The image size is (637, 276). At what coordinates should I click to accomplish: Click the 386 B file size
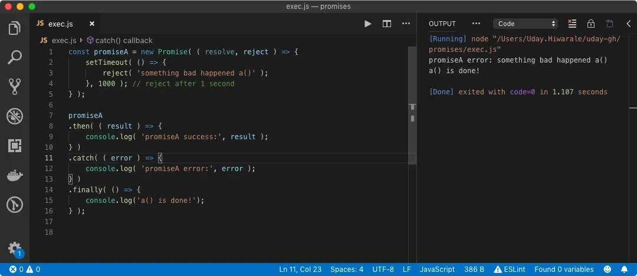click(474, 269)
